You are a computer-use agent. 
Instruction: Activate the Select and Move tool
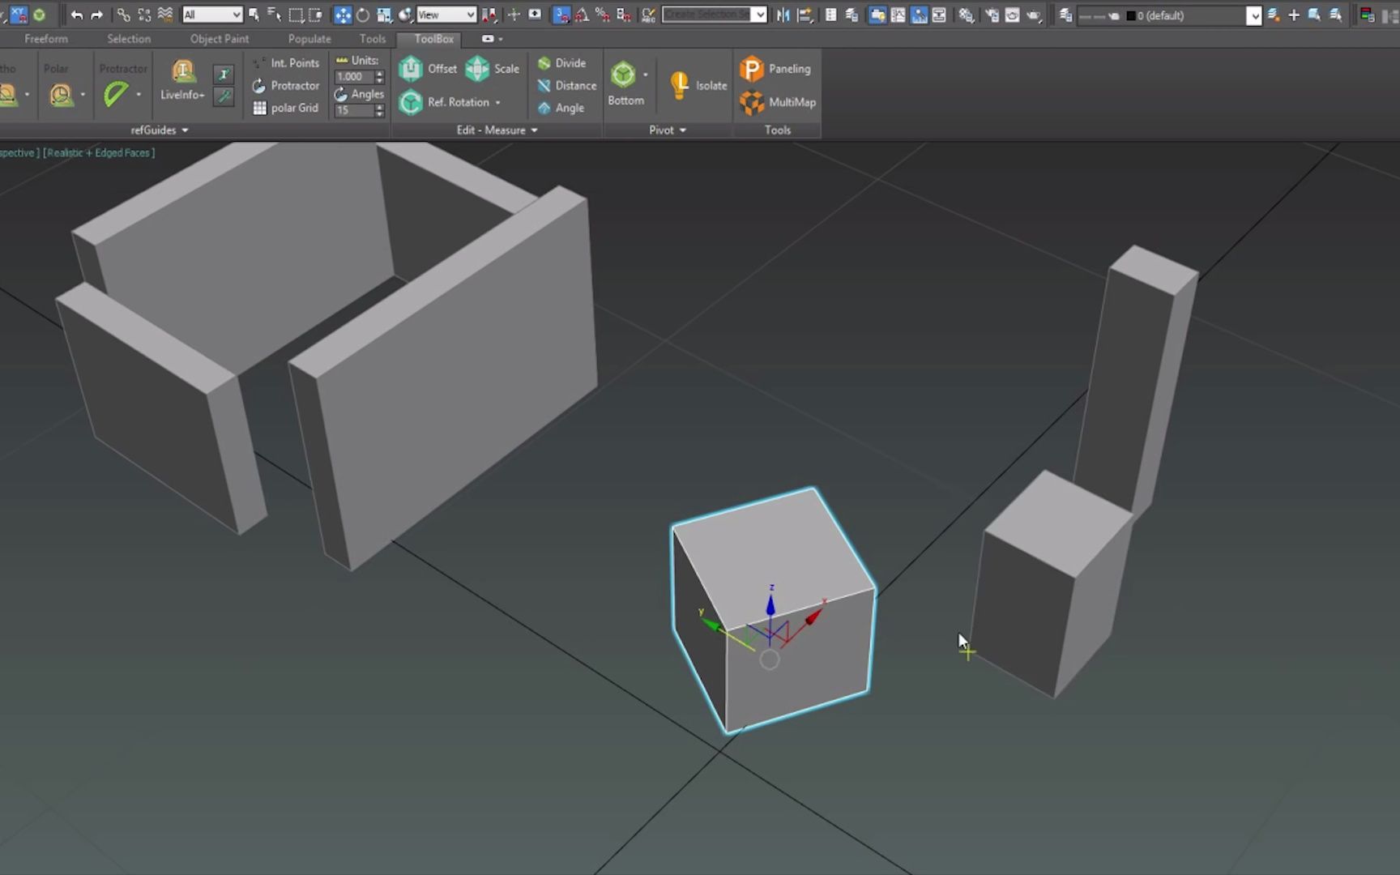[x=344, y=15]
